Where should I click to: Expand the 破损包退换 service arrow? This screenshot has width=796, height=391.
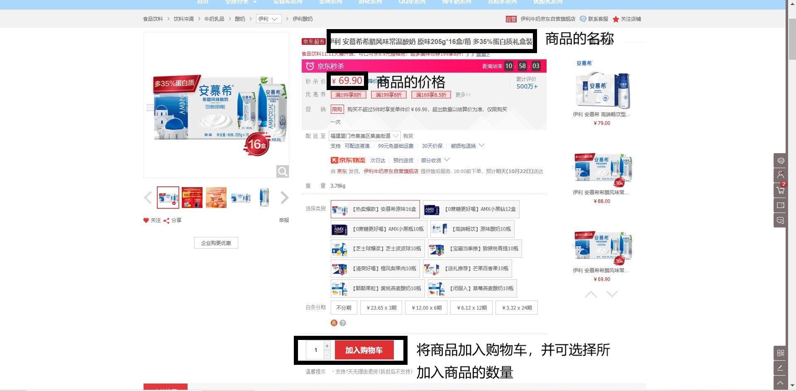click(481, 146)
